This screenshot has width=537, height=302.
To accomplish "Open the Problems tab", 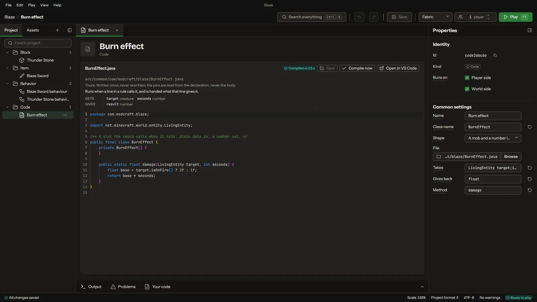I will point(123,287).
